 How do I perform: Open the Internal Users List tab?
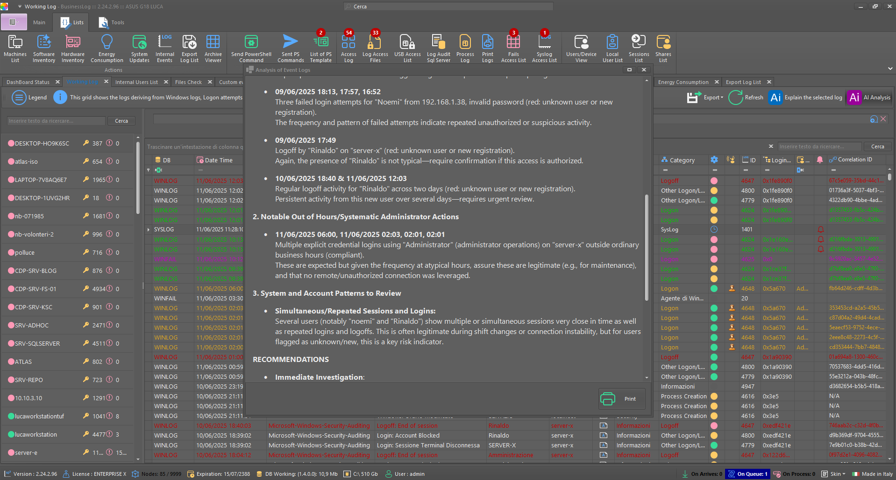[136, 82]
